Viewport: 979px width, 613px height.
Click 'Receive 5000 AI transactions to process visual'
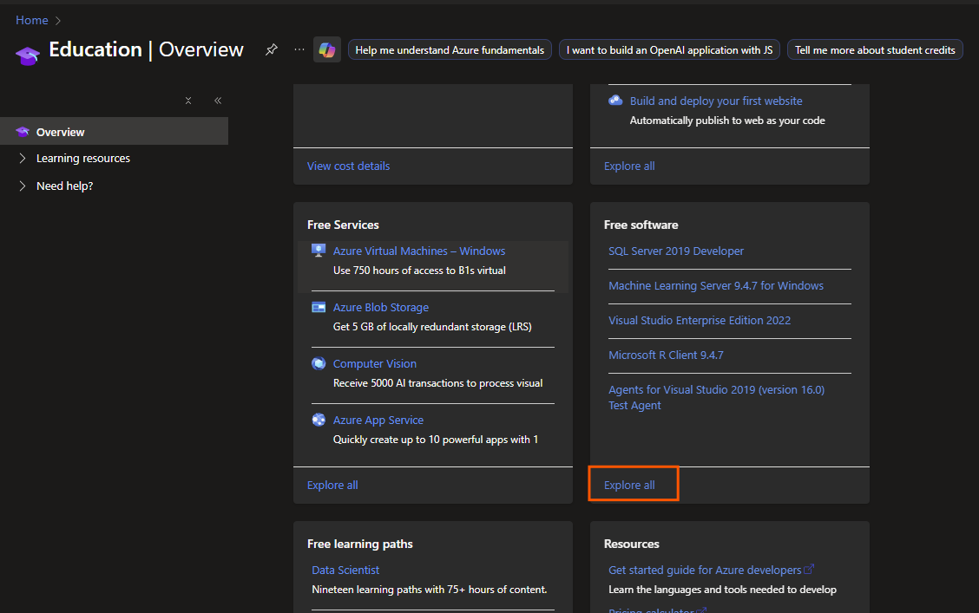(437, 383)
